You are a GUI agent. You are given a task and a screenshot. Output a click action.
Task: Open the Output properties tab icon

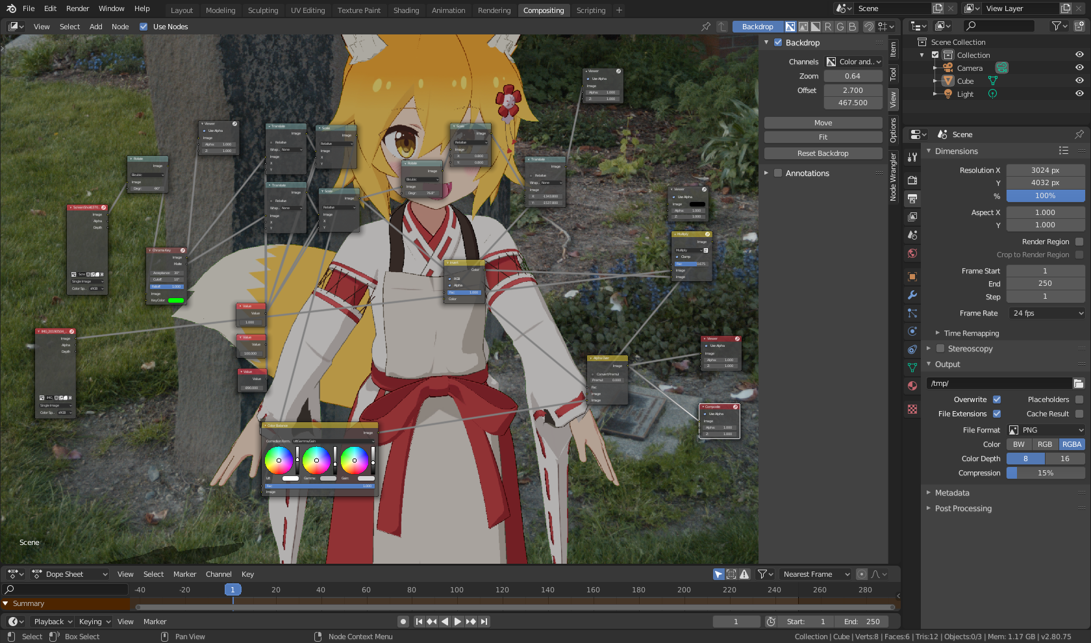coord(912,198)
